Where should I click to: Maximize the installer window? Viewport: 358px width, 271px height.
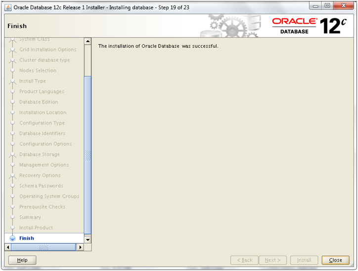(327, 6)
